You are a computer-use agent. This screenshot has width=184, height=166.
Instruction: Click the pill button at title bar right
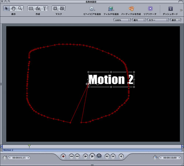pos(181,2)
